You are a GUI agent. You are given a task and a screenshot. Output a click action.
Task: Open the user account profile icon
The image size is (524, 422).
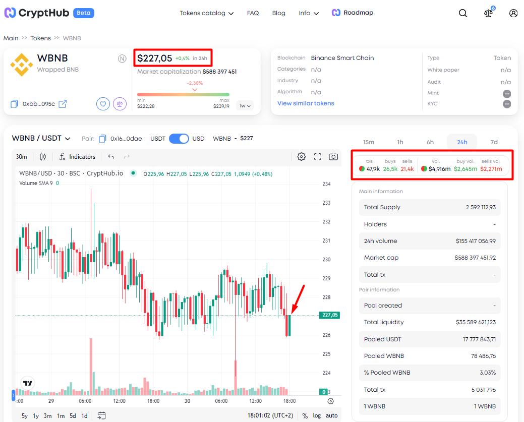(513, 13)
